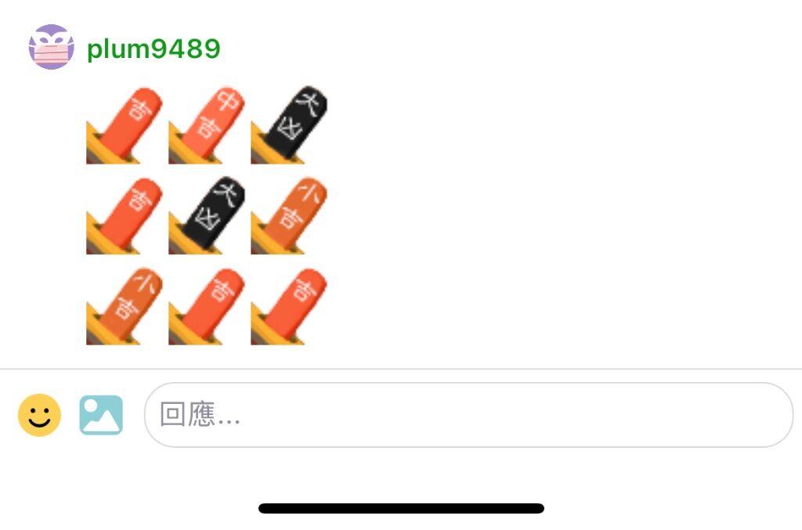This screenshot has width=802, height=530.
Task: Tap the 吉 fortune stick in the top row
Action: pyautogui.click(x=125, y=126)
